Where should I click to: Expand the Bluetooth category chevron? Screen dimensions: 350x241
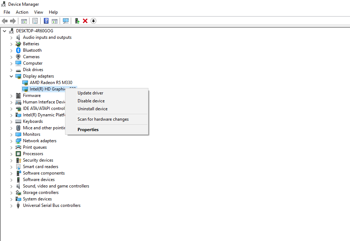click(x=11, y=50)
